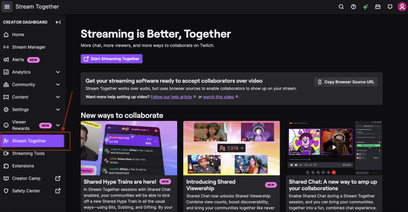Click the green sparkle icon

pyautogui.click(x=366, y=7)
